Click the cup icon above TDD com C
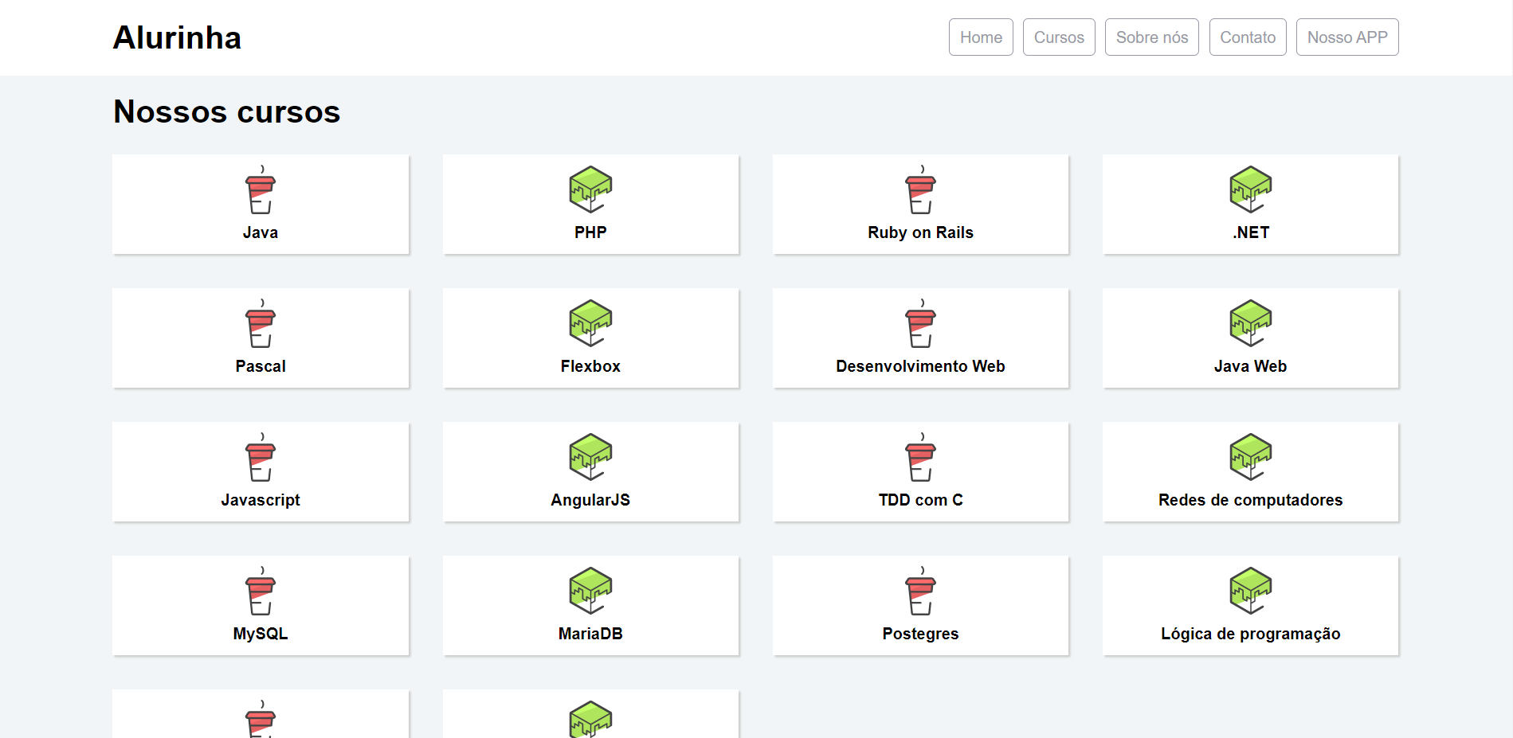 [920, 457]
